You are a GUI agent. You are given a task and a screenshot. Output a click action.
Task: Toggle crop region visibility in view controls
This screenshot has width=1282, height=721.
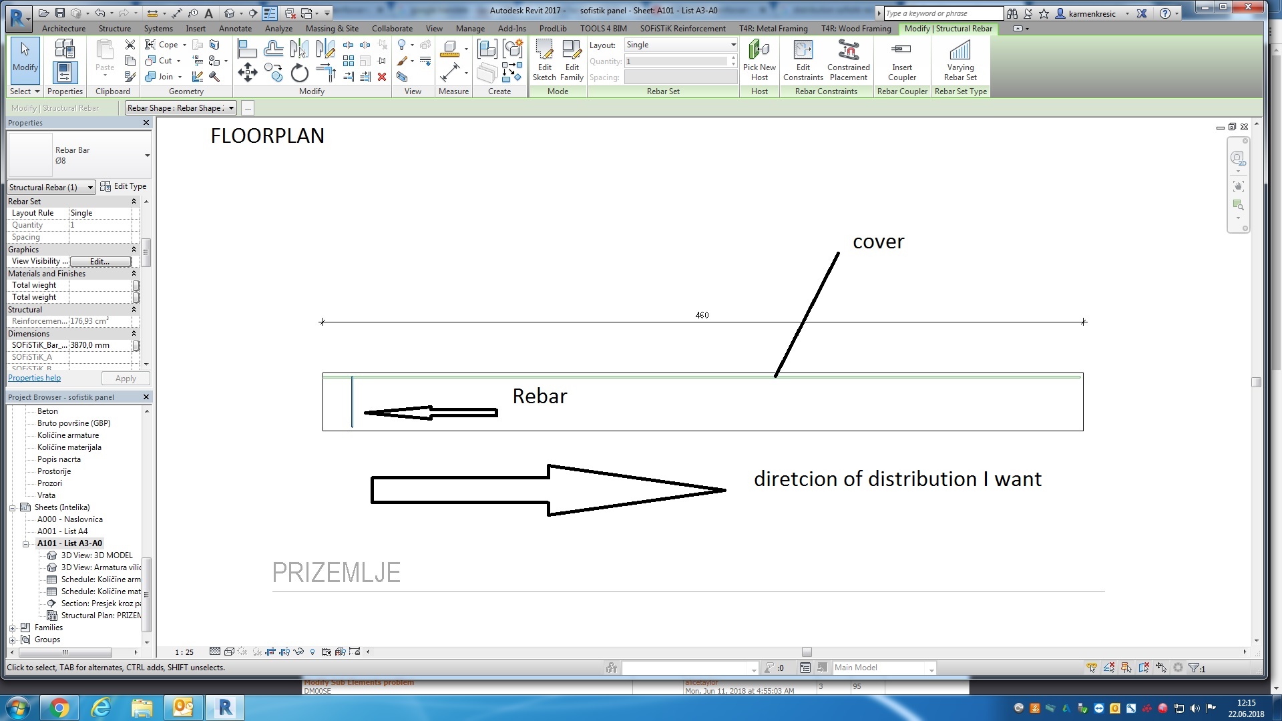[x=284, y=652]
